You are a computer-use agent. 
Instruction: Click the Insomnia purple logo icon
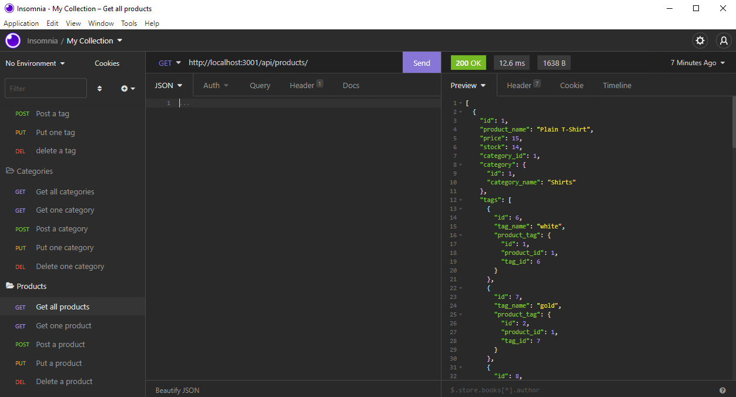pos(12,41)
